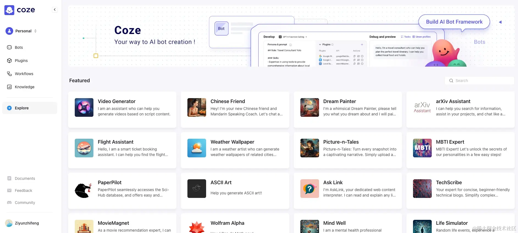Click the Plugins cube icon

(9, 61)
